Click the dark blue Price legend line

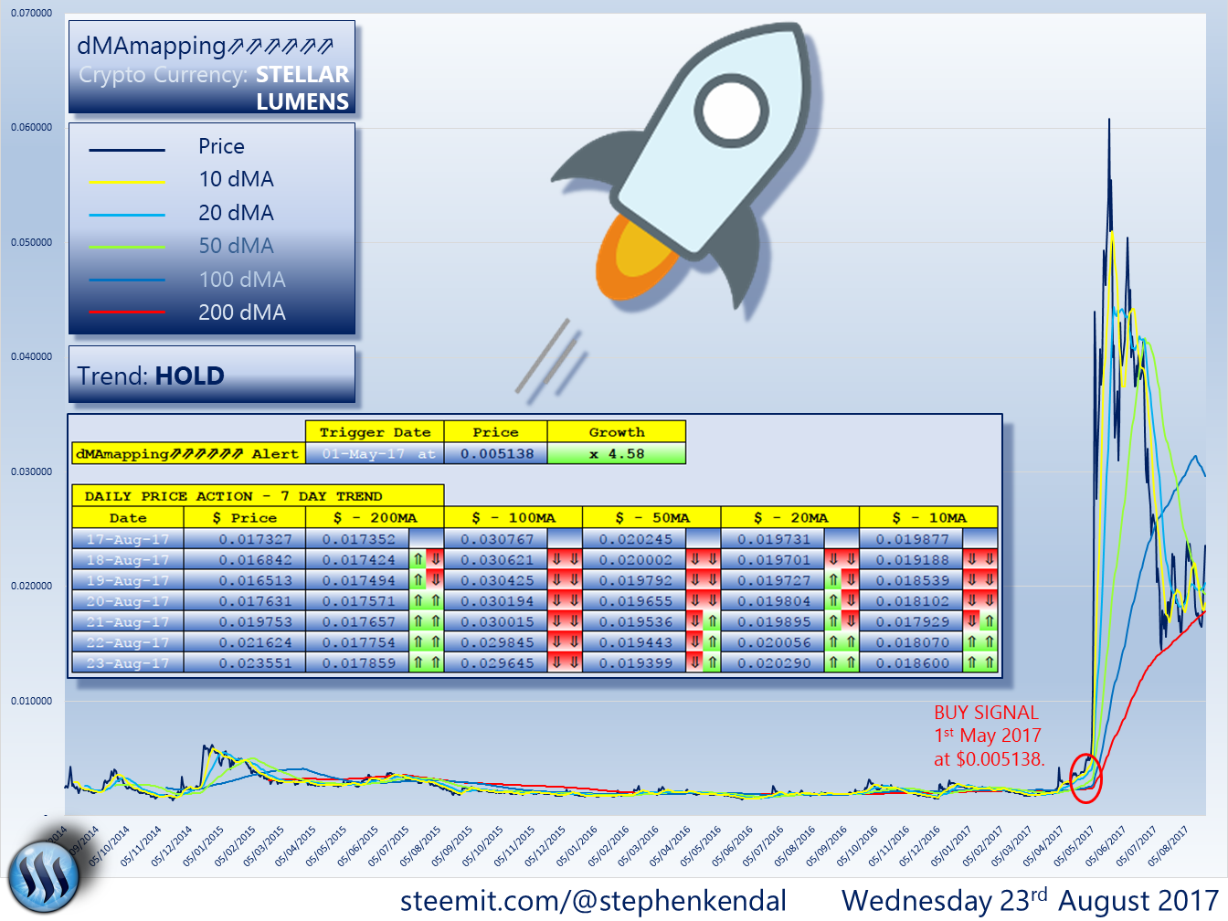(x=127, y=151)
